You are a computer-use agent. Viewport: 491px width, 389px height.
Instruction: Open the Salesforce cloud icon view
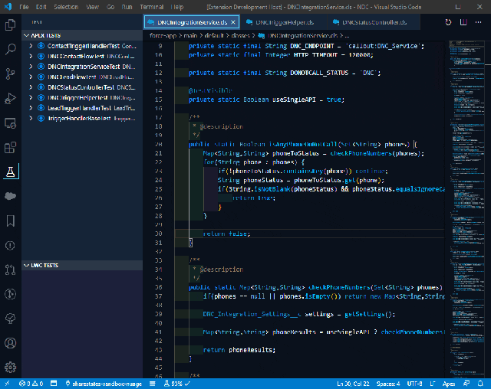(x=11, y=196)
